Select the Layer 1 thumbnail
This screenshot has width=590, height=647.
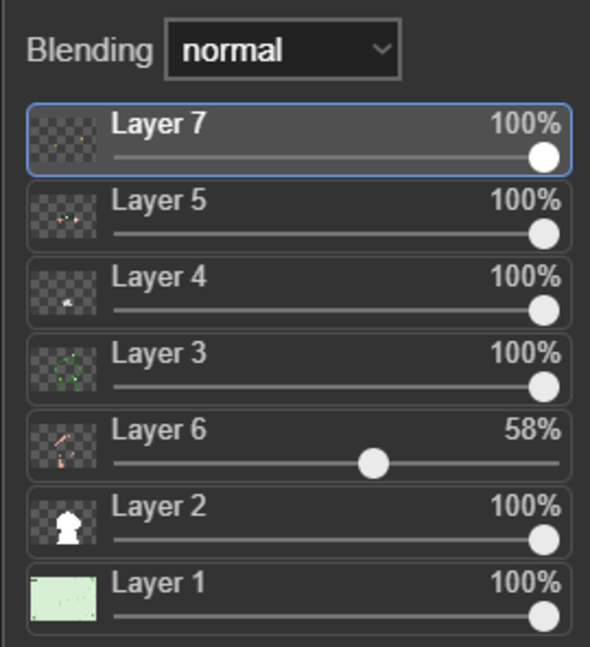63,599
